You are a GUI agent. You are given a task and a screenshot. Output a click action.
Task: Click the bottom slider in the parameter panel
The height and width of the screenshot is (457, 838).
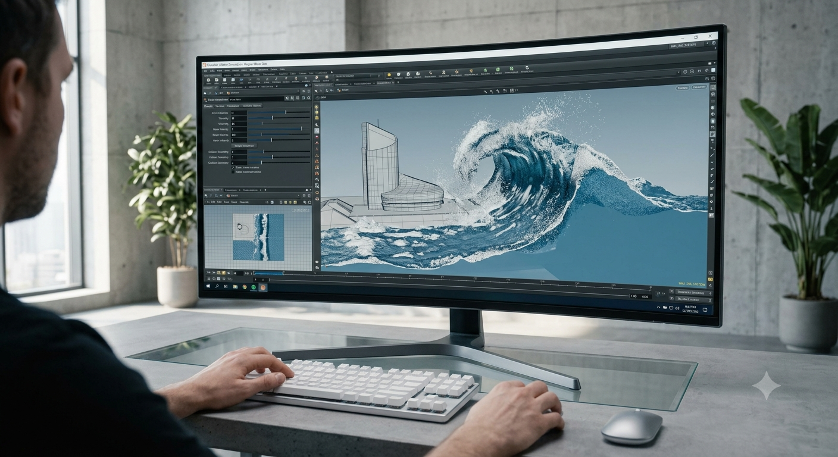click(x=279, y=162)
